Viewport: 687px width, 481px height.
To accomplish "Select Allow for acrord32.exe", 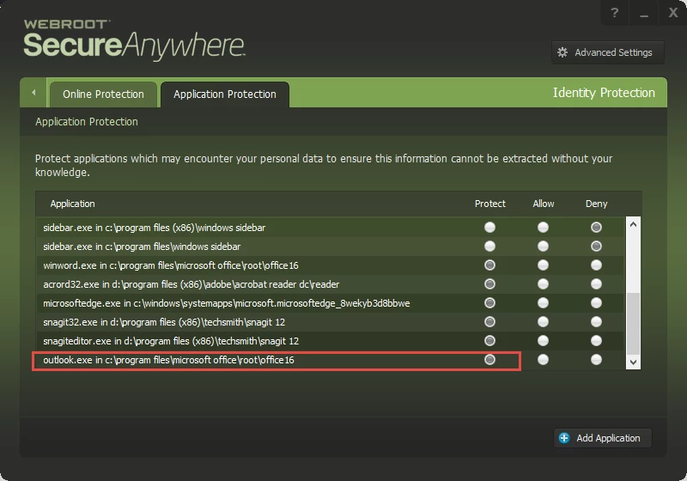I will 543,283.
